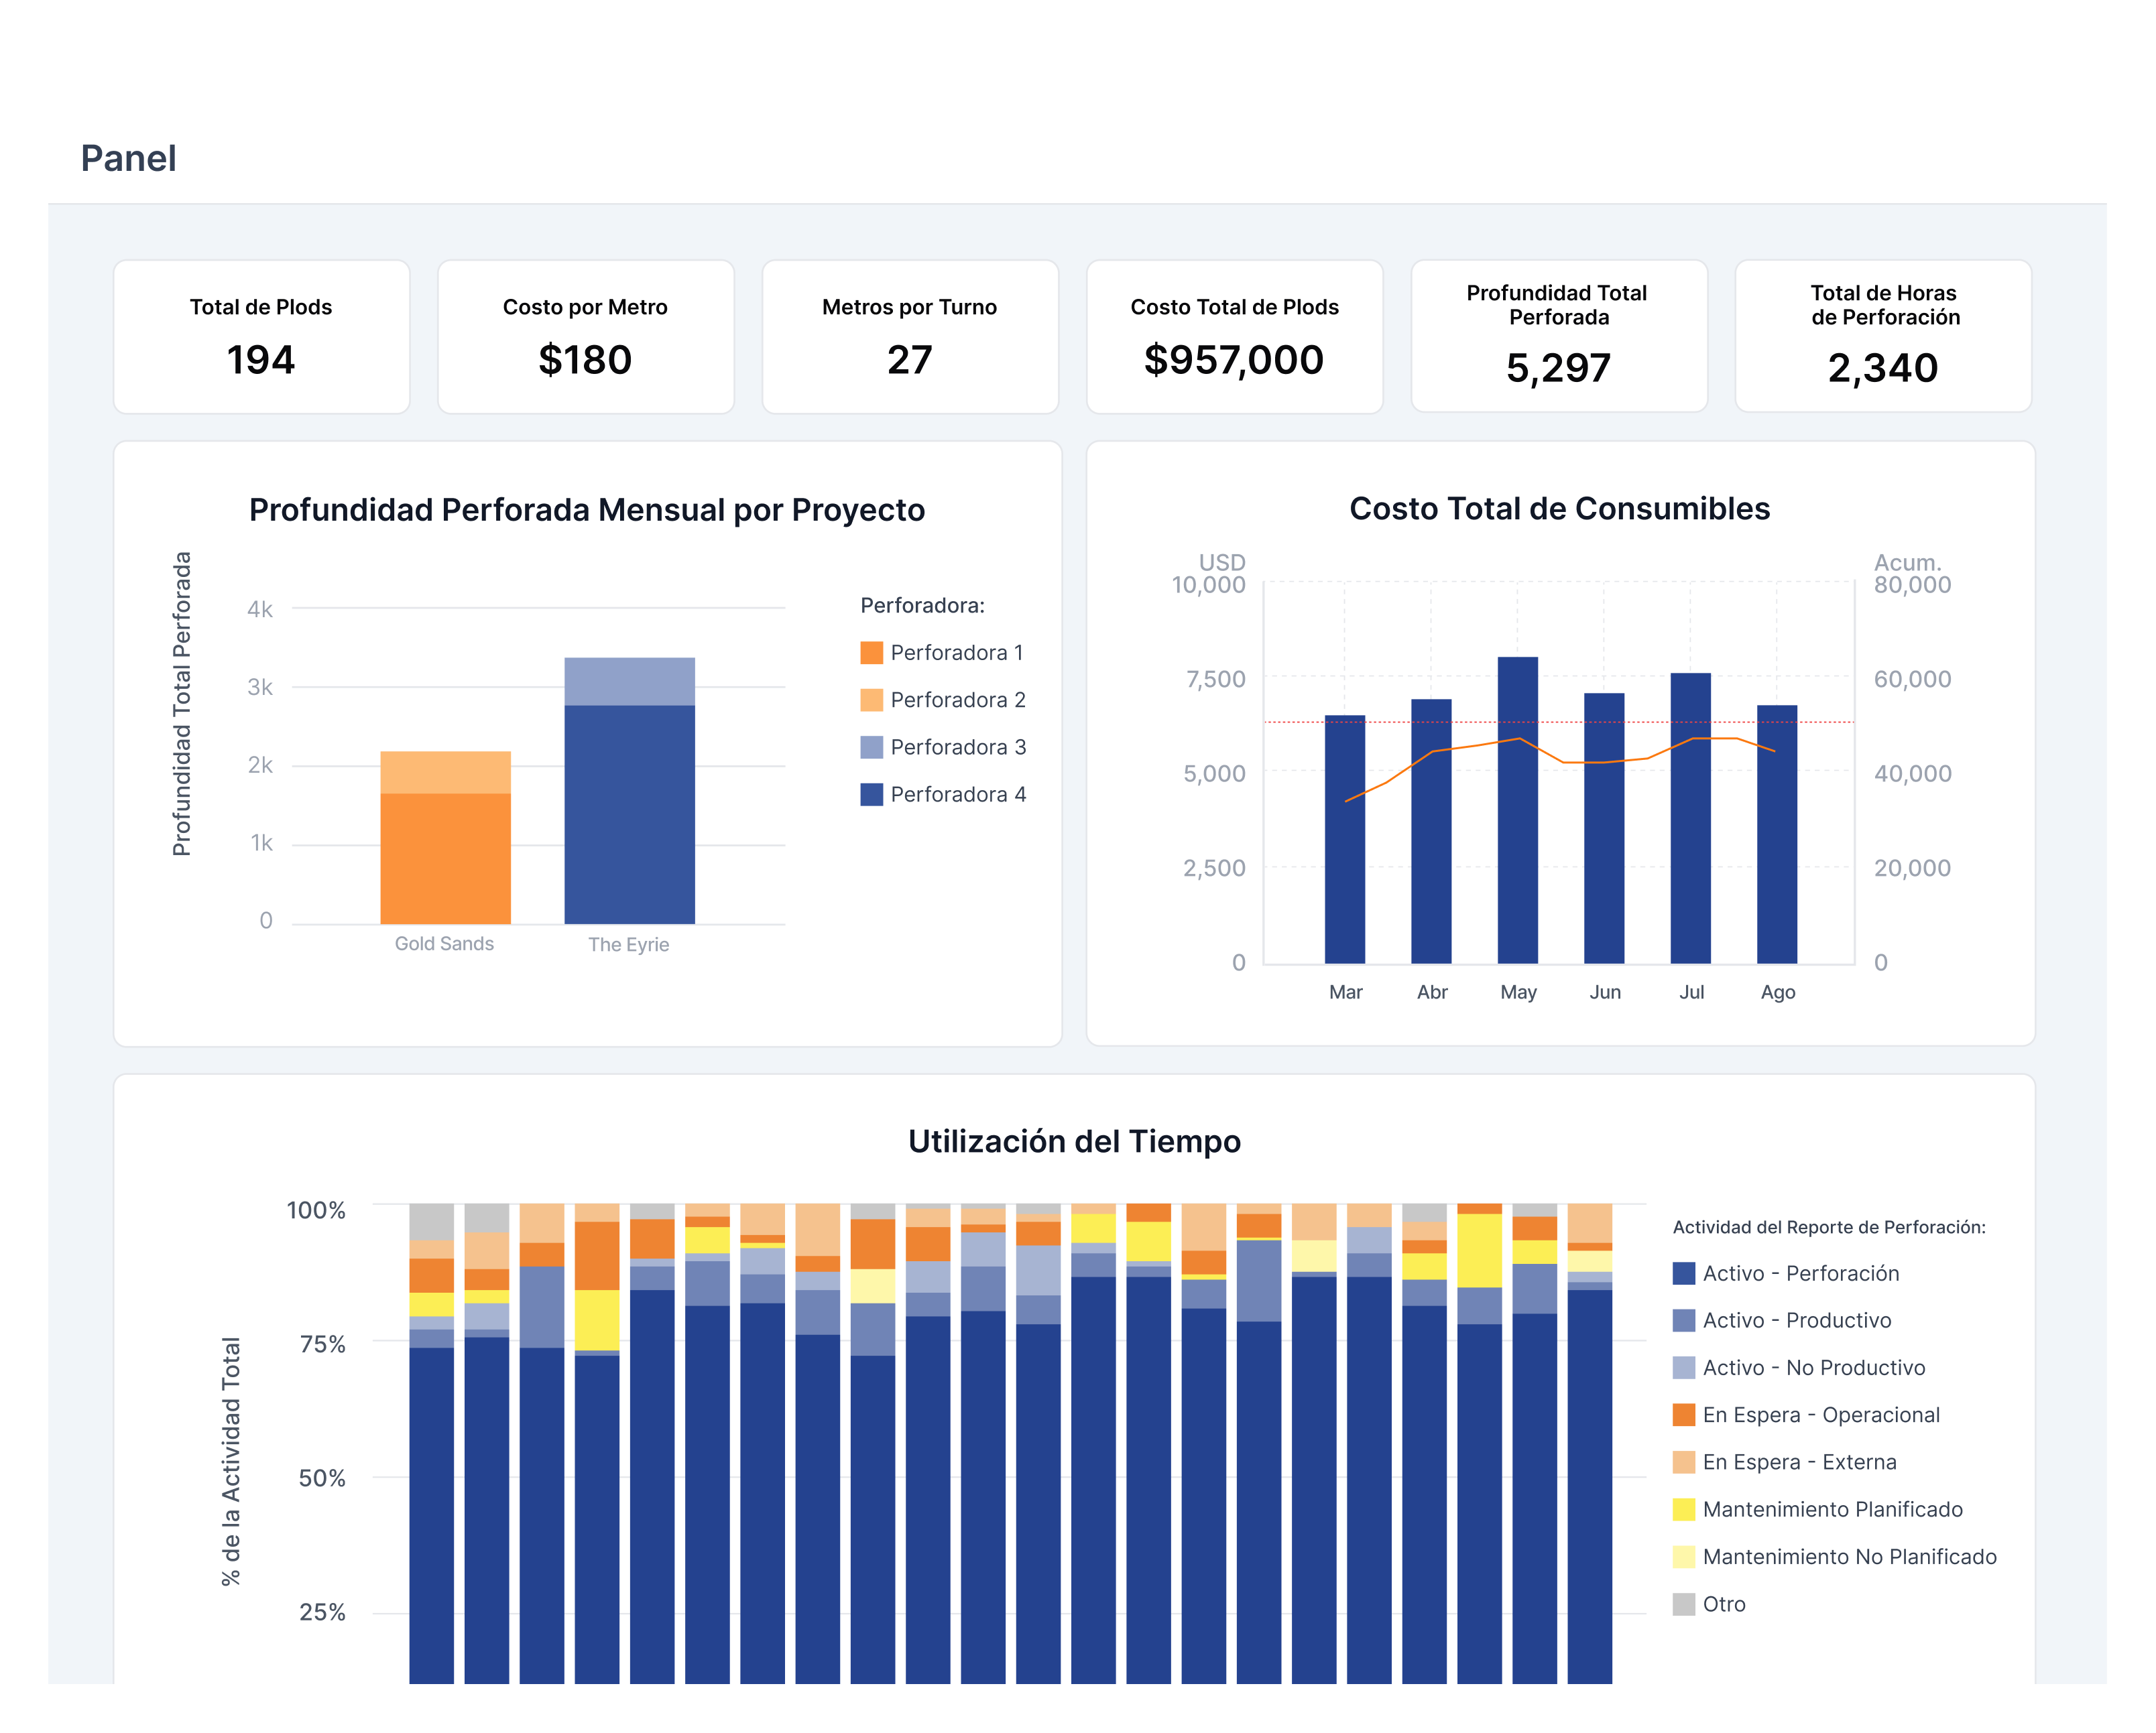
Task: Open the Metros por Turno card
Action: [910, 337]
